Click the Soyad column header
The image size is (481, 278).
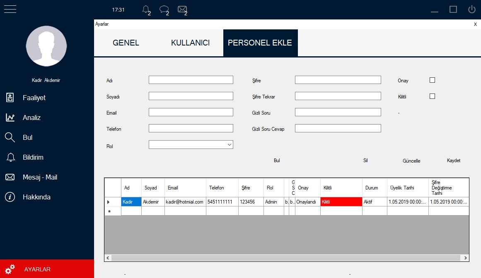tap(153, 188)
